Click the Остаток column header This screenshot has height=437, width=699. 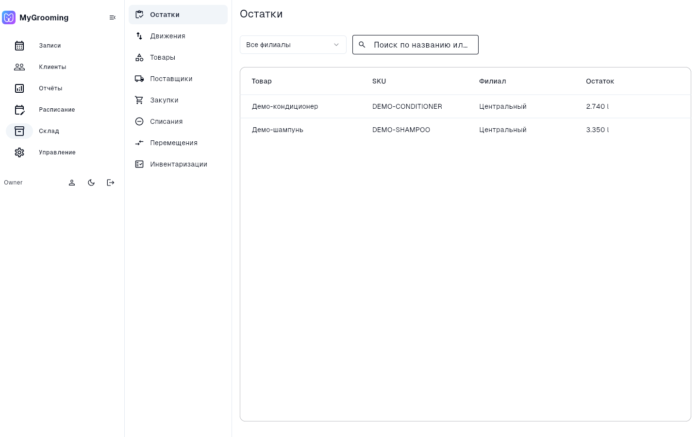click(600, 81)
